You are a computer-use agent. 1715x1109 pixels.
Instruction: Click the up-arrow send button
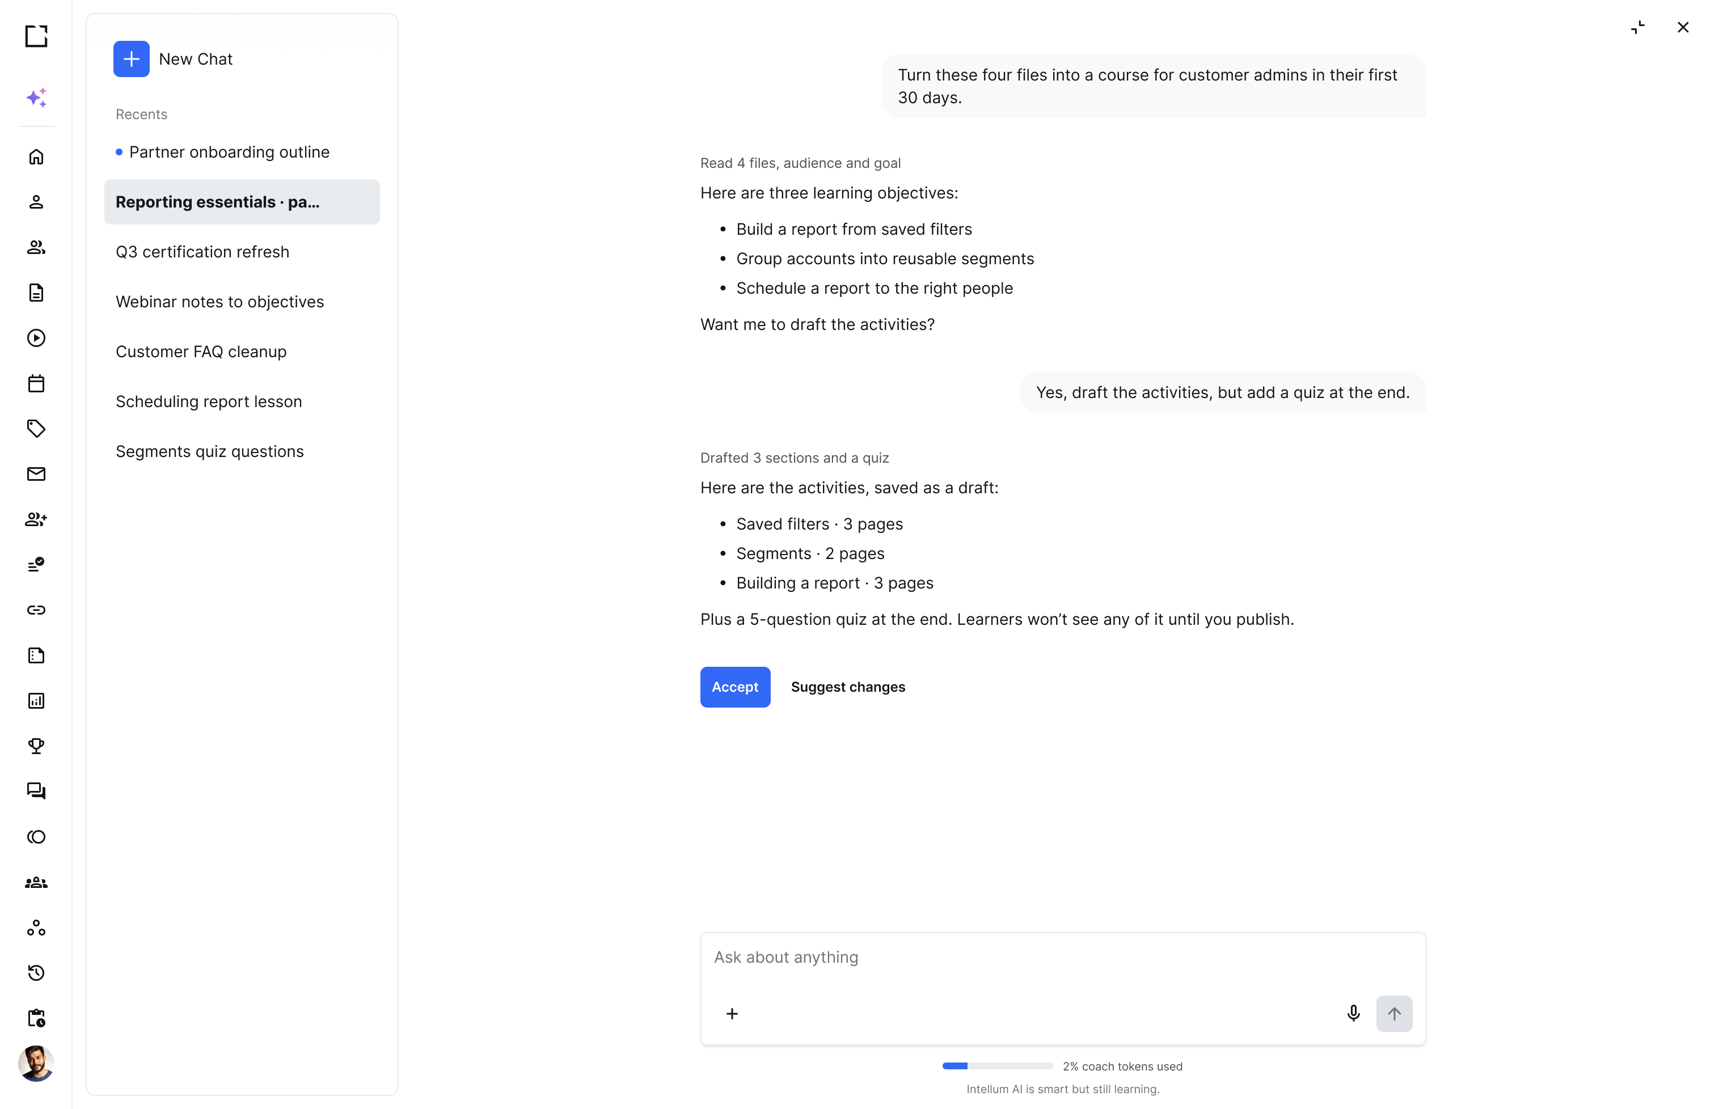[1394, 1014]
